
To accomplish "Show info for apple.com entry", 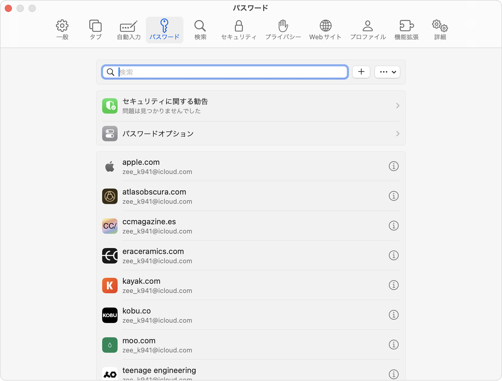I will point(394,166).
